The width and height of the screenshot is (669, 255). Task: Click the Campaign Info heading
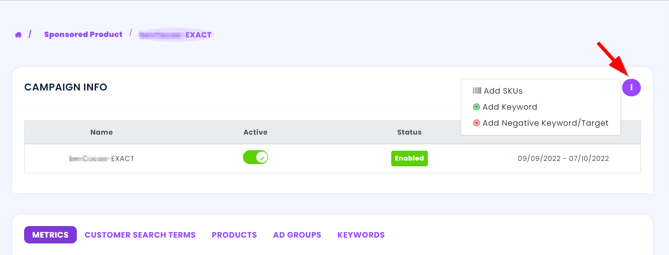(x=66, y=87)
